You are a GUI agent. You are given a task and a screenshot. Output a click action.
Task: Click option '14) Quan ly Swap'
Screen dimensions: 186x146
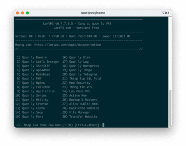pyautogui.click(x=29, y=113)
